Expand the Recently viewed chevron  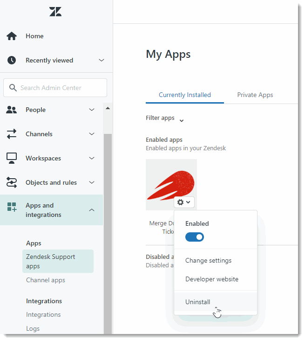[102, 60]
